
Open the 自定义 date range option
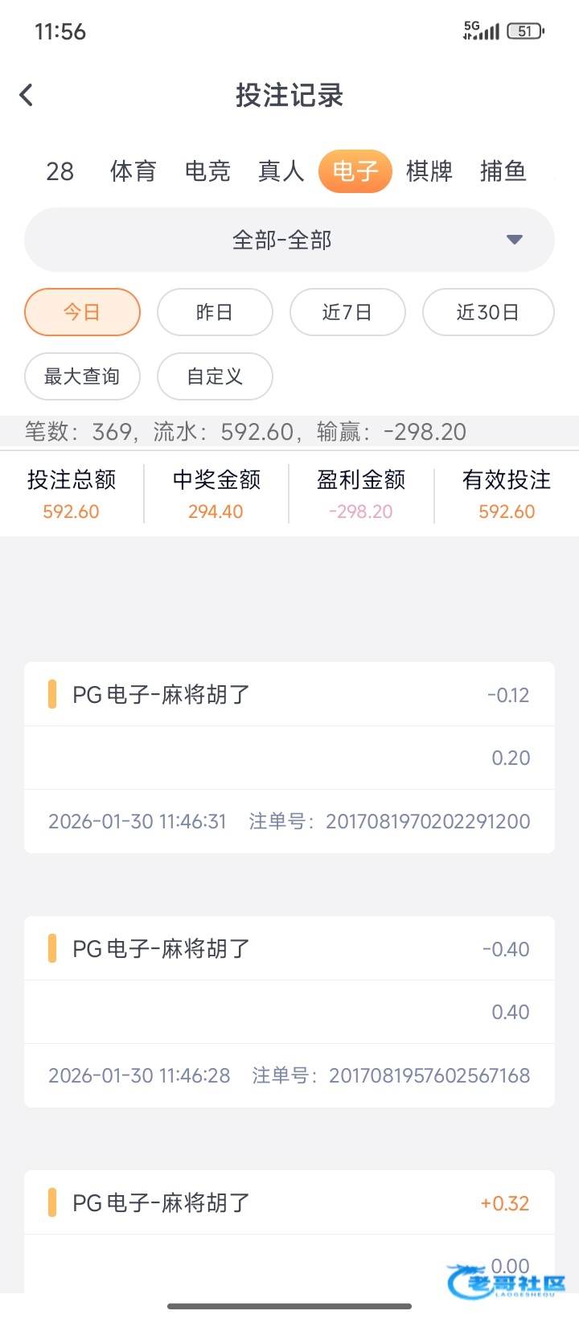pyautogui.click(x=215, y=376)
